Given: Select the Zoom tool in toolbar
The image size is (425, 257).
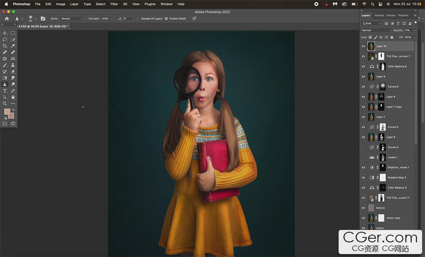Looking at the screenshot, I should [x=5, y=103].
